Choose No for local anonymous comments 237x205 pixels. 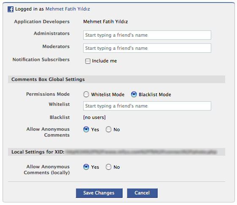pos(109,167)
